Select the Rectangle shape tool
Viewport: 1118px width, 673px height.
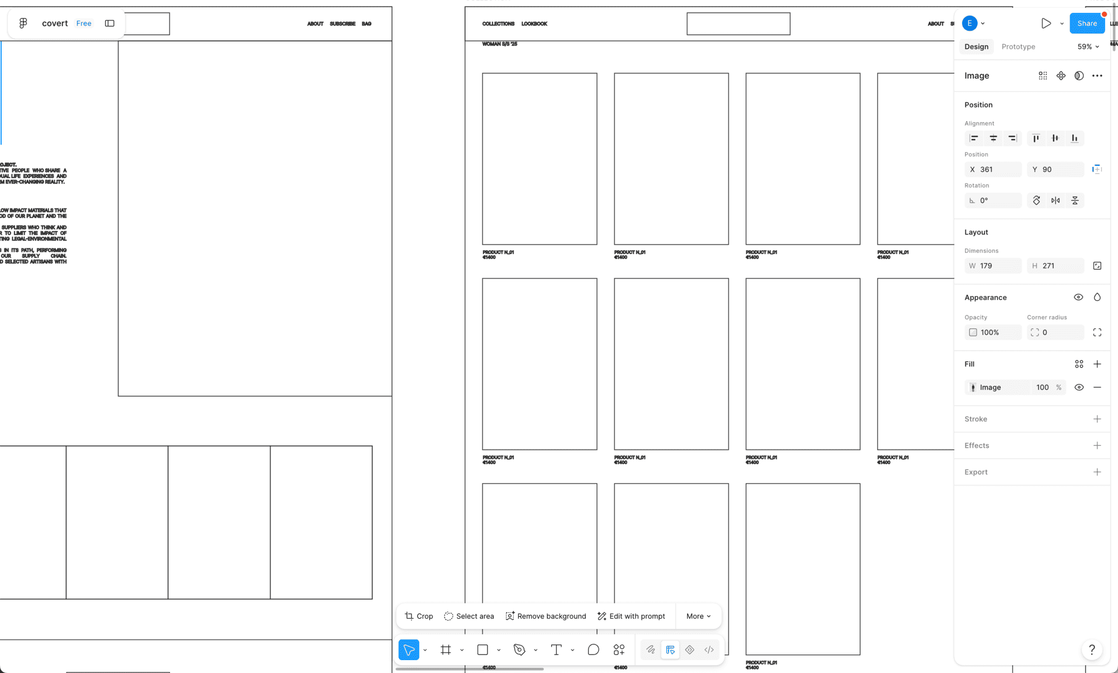(x=482, y=650)
